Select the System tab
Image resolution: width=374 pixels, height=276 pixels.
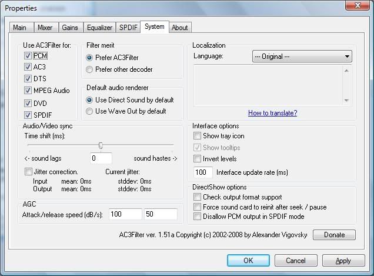155,26
